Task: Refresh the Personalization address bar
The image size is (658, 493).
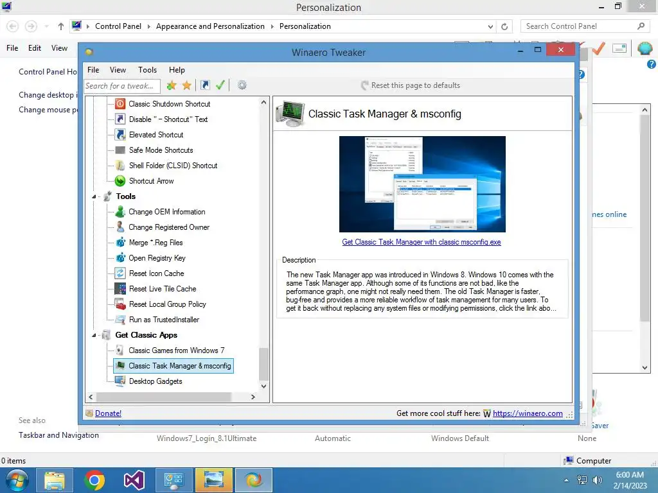Action: coord(504,26)
